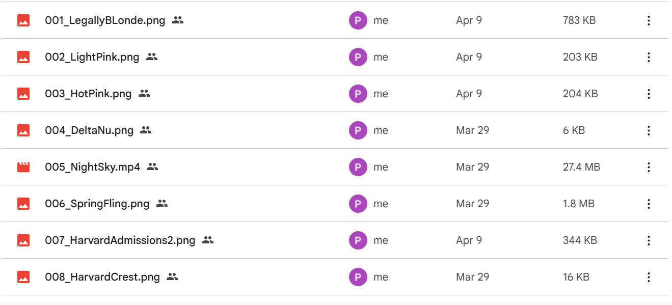The image size is (672, 305).
Task: Click the video file icon beside 005_NightSky.mp4
Action: coord(23,167)
